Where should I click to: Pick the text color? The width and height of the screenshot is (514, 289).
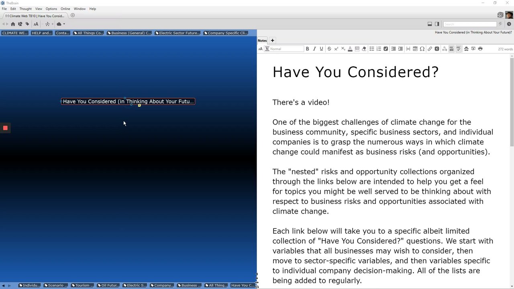(x=350, y=49)
